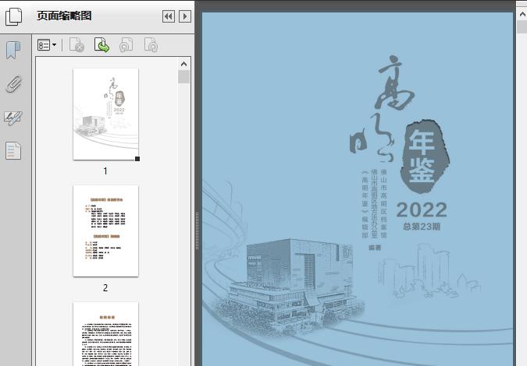This screenshot has width=527, height=366.
Task: Click the 2022 text on cover page
Action: pos(422,209)
